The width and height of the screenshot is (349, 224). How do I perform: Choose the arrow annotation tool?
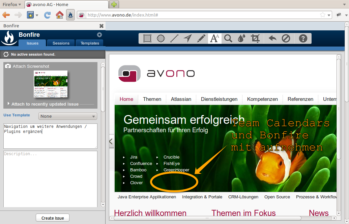click(188, 38)
